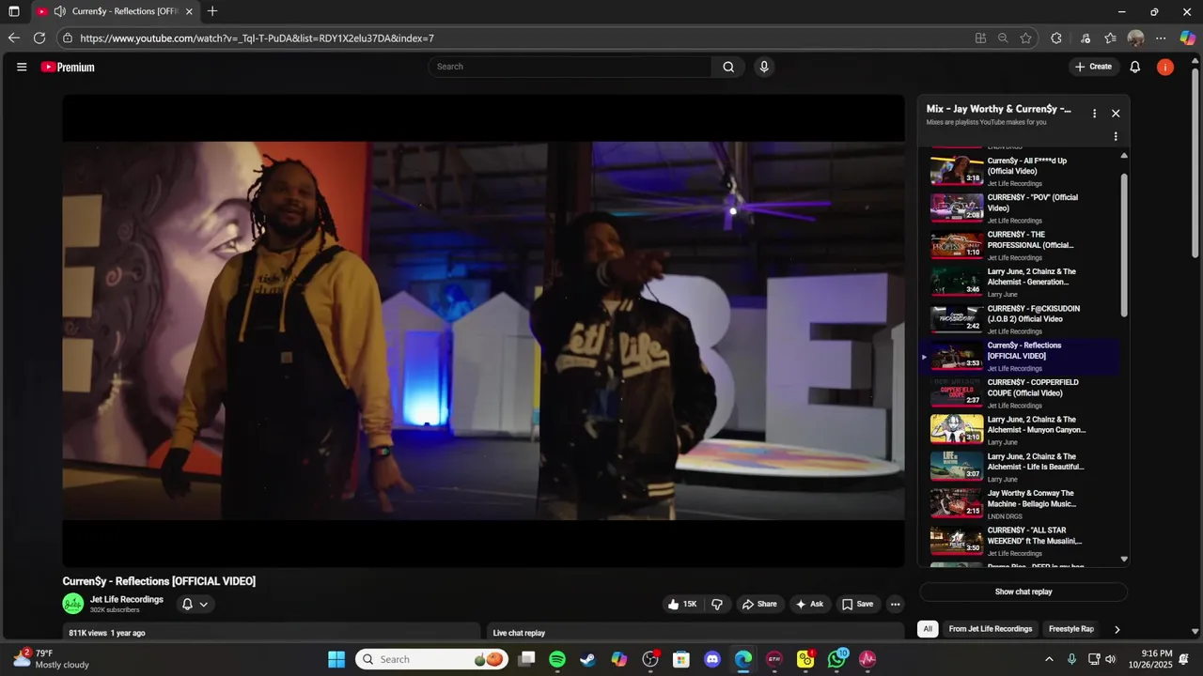Open Spotify from the taskbar
1203x676 pixels.
(x=556, y=659)
